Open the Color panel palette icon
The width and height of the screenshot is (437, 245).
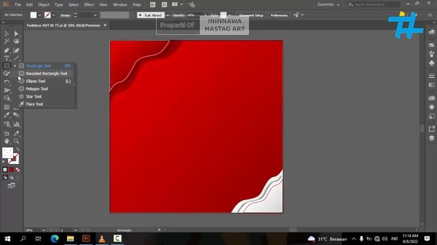point(432,32)
